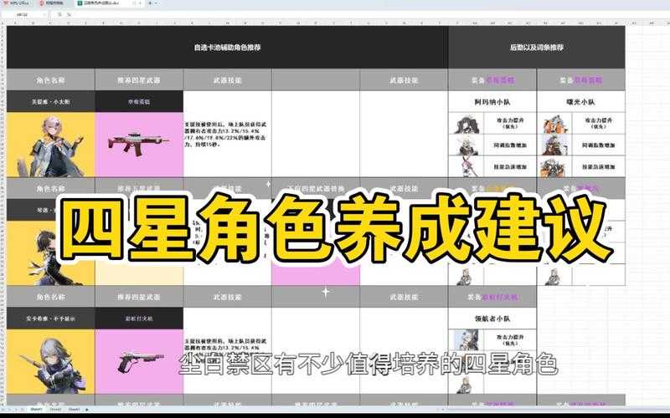Select the rifle weapon skill description cell
670x418 pixels.
tap(227, 134)
